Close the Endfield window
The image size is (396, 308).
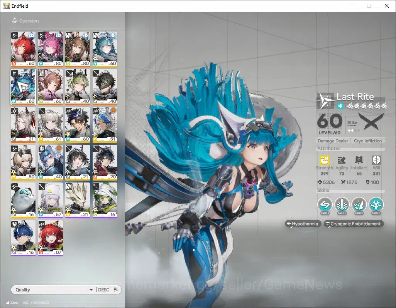[x=387, y=6]
